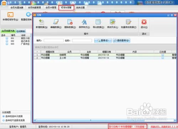This screenshot has width=178, height=129.
Task: Click 申请短信账号(A) icon in main window
Action: coord(10,15)
